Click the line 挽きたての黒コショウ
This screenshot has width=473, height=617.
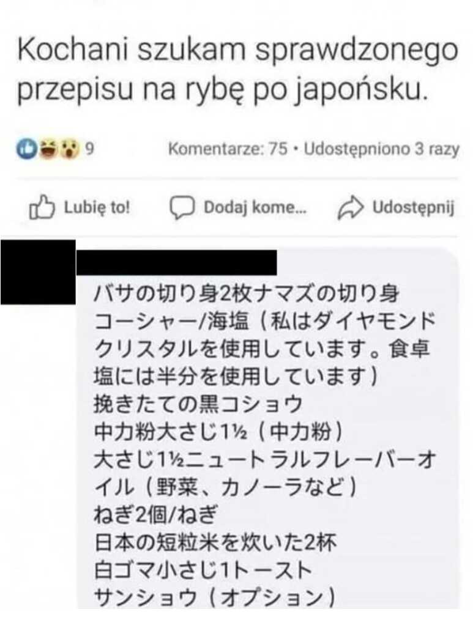click(x=198, y=404)
